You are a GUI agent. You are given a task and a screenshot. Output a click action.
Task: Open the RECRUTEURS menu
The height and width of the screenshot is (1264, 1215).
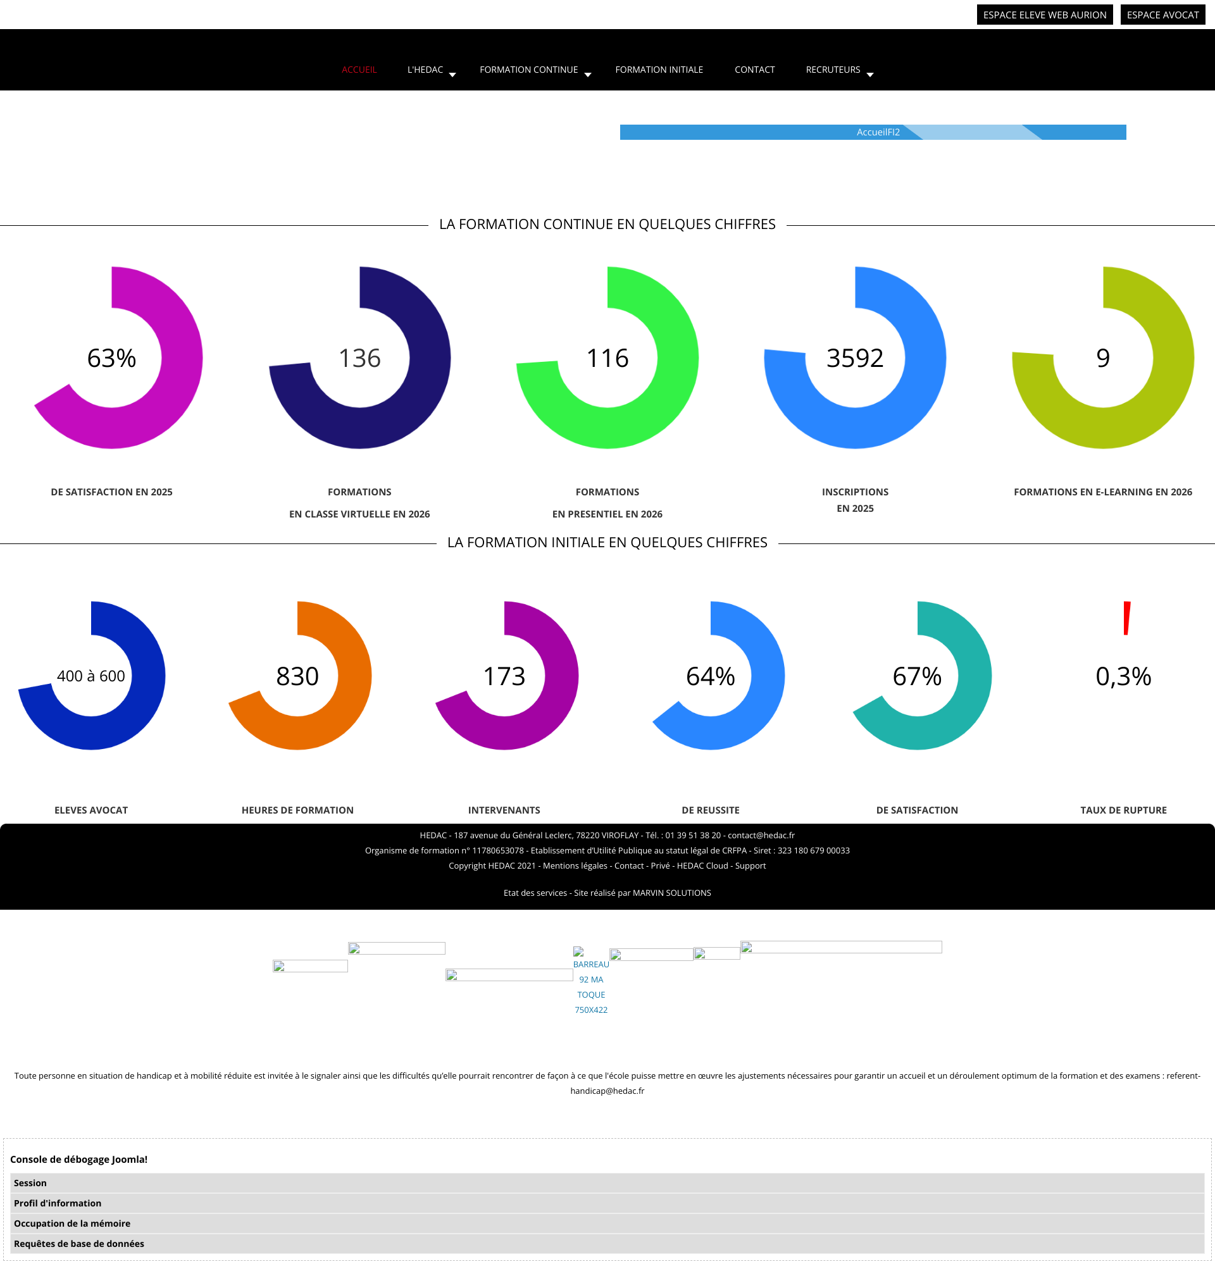pyautogui.click(x=832, y=70)
